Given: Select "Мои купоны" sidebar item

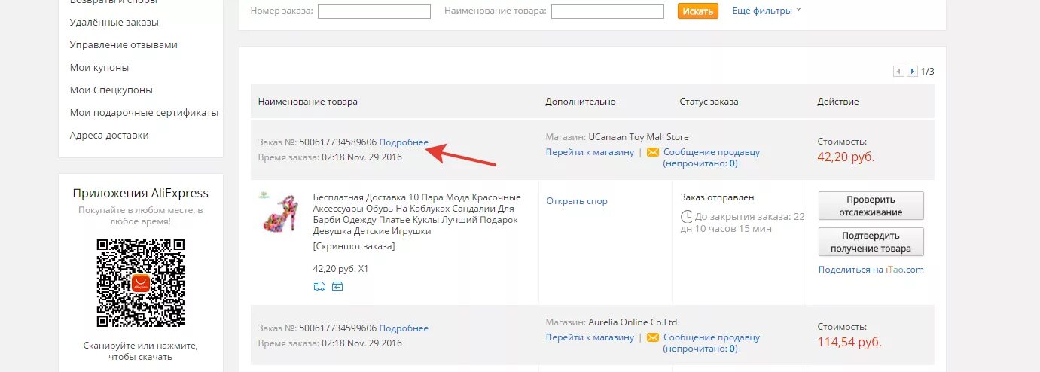Looking at the screenshot, I should tap(99, 68).
